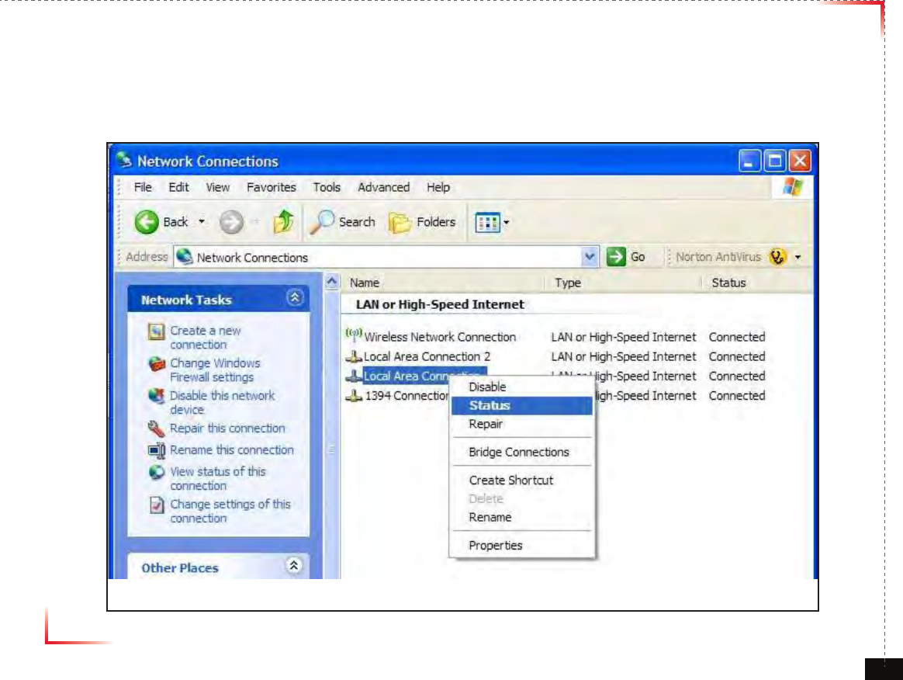
Task: Click the Windows flag logo icon
Action: [793, 187]
